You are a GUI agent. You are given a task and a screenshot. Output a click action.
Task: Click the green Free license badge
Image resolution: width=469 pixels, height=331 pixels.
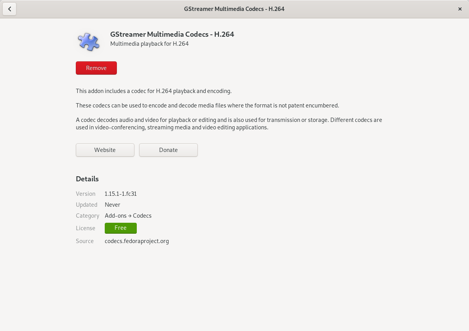pos(121,228)
